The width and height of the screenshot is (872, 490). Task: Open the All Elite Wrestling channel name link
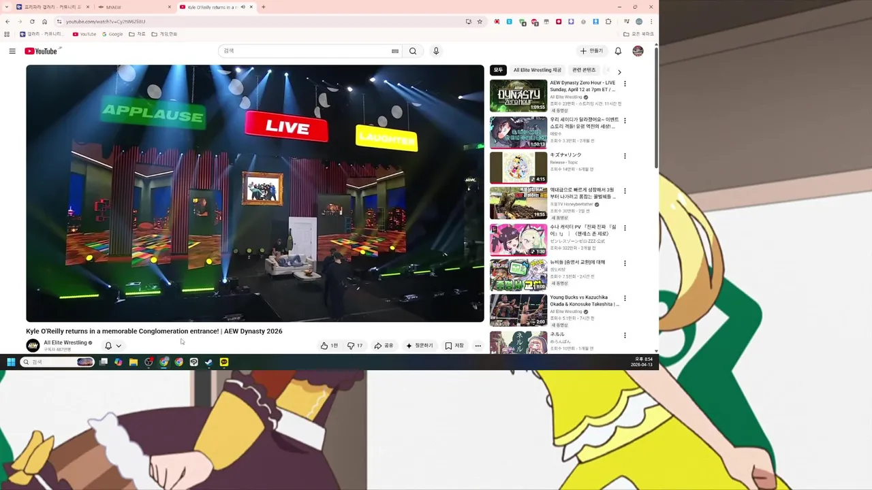point(65,342)
